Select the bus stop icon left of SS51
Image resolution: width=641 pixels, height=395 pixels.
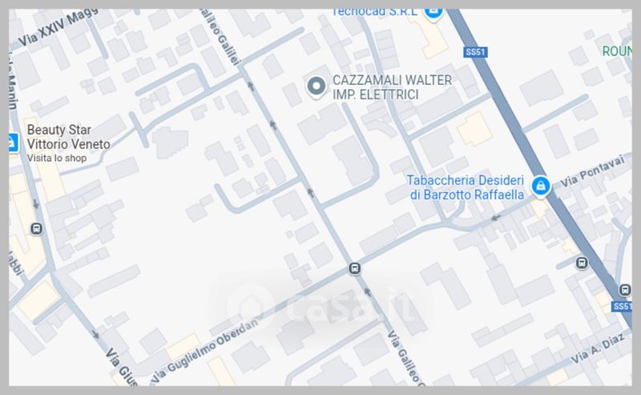583,263
